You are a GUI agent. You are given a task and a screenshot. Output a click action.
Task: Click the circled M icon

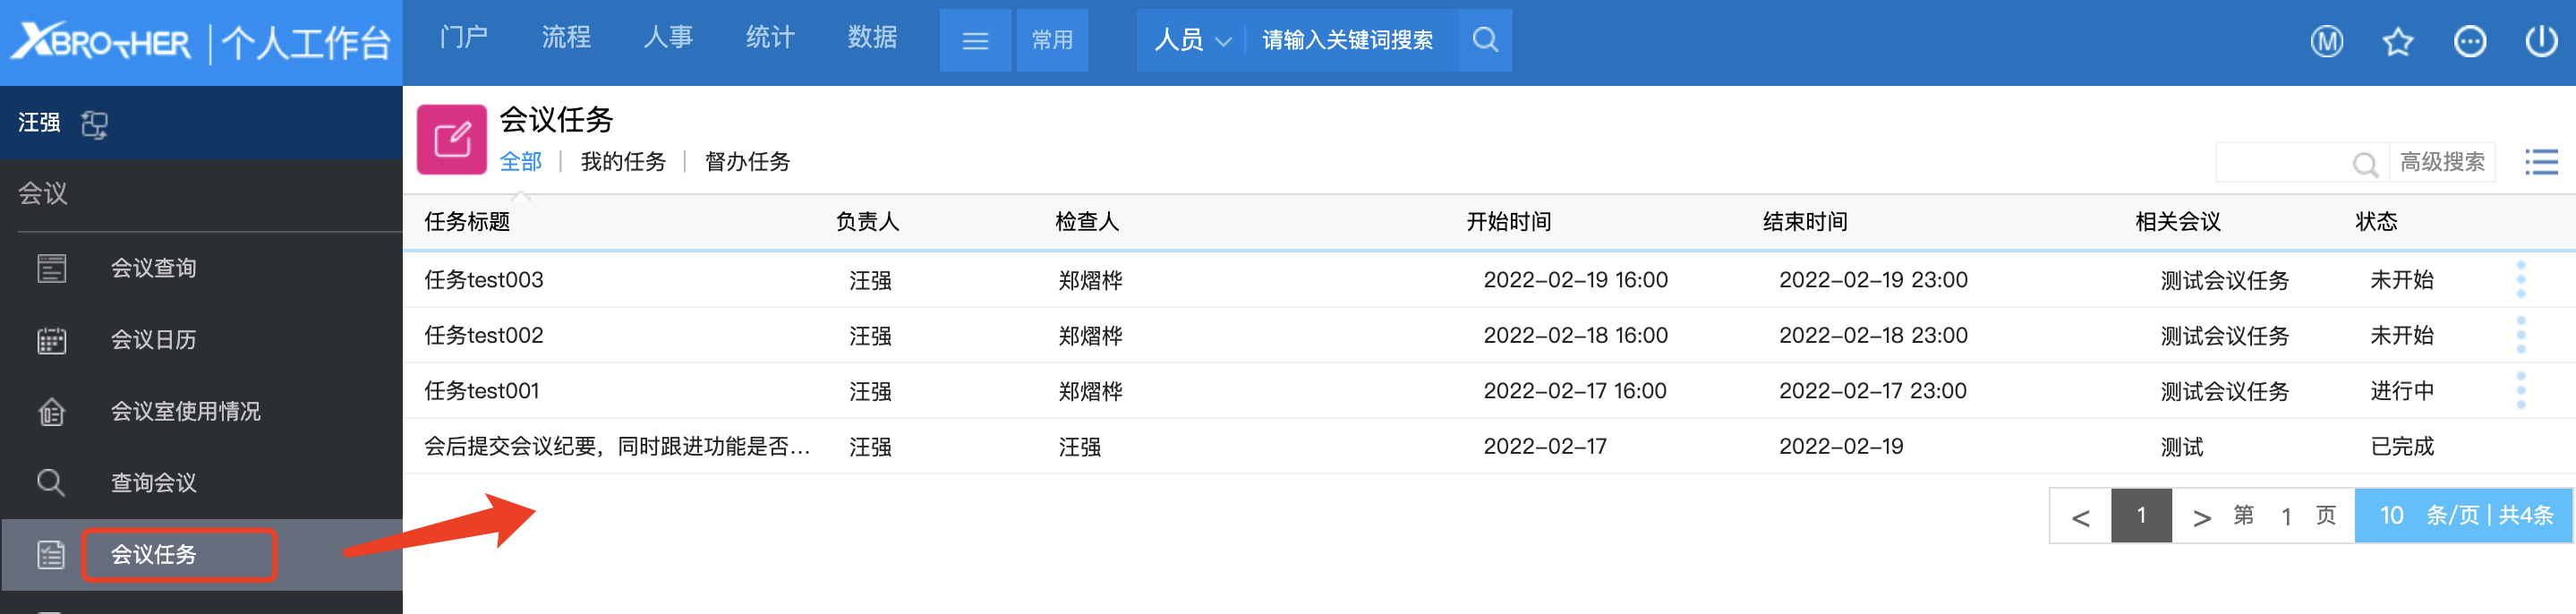[x=2326, y=41]
